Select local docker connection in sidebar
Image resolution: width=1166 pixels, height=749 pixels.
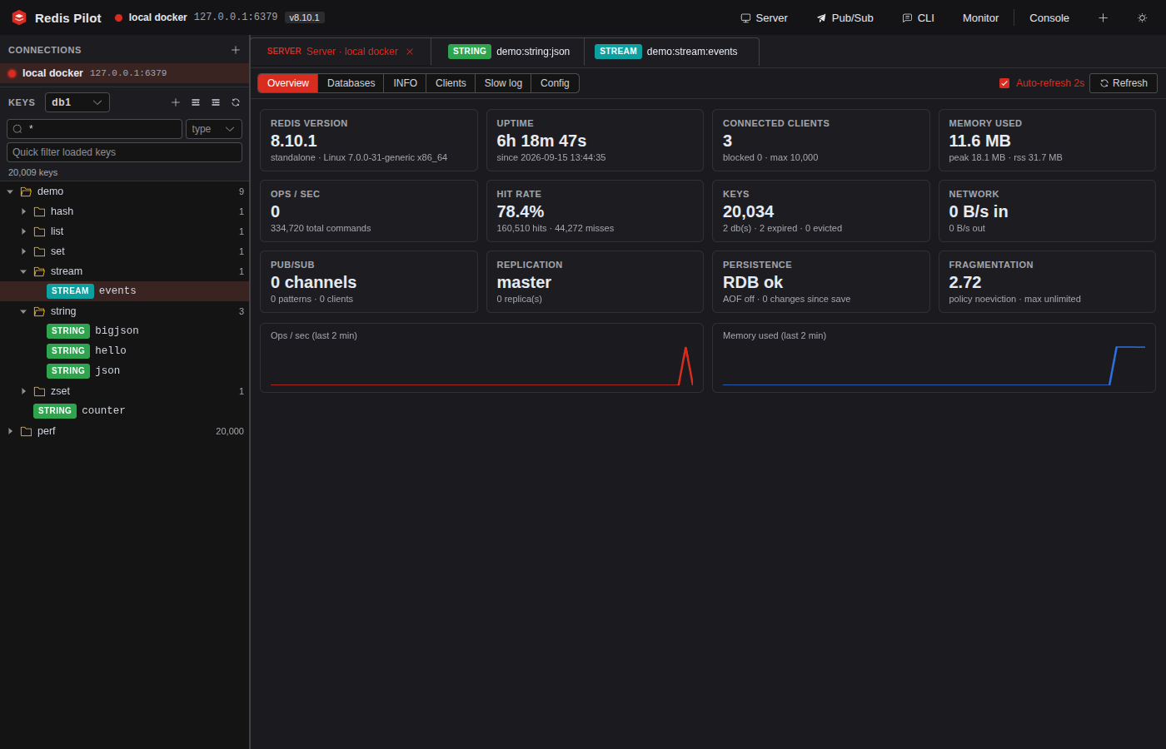[125, 73]
